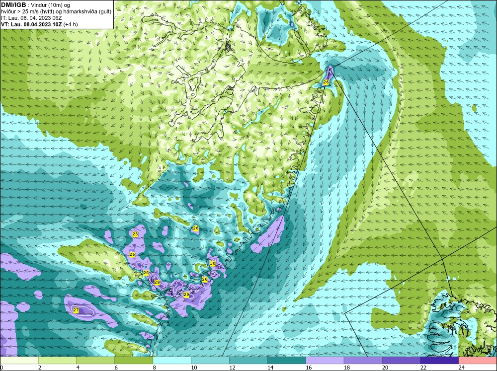Click the legend scale number 20
The image size is (497, 371).
pyautogui.click(x=385, y=368)
